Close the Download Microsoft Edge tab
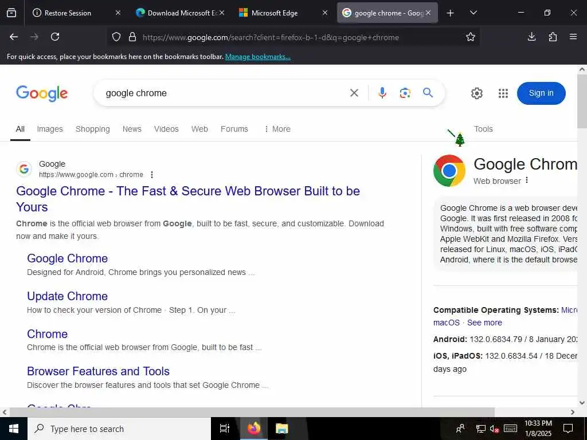The height and width of the screenshot is (440, 587). (x=222, y=13)
